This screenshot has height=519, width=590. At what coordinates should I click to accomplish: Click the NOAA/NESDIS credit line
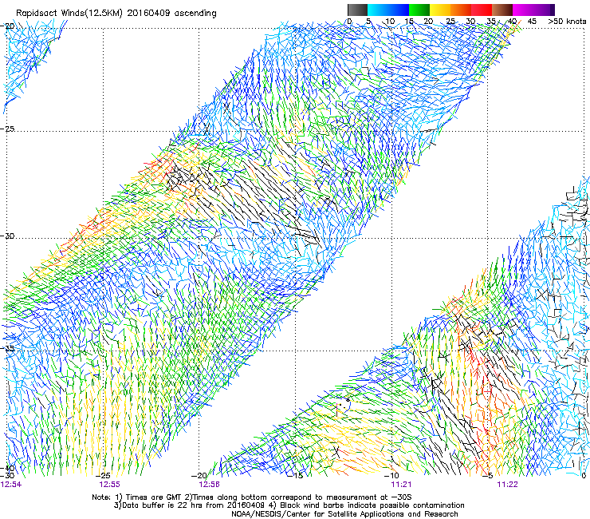[x=344, y=514]
